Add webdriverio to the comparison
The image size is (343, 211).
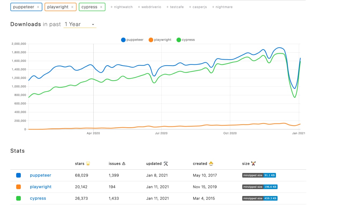point(150,7)
